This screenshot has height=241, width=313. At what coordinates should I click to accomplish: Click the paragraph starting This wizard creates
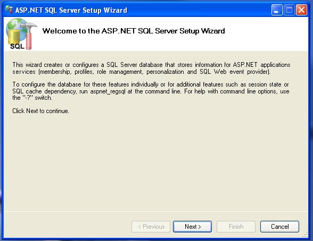point(151,68)
